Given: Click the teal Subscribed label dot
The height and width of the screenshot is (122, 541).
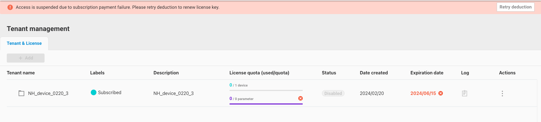Looking at the screenshot, I should pyautogui.click(x=94, y=92).
